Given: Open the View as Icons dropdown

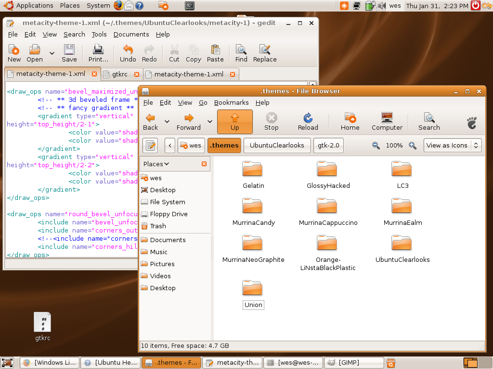Looking at the screenshot, I should click(453, 145).
